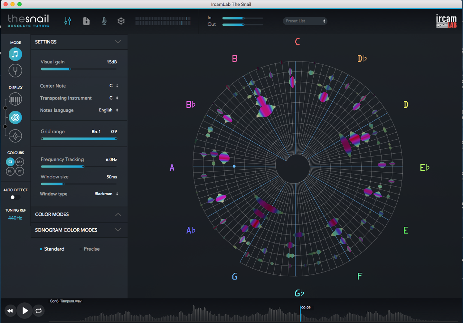This screenshot has height=323, width=463.
Task: Select the Cl colour mode
Action: click(10, 162)
